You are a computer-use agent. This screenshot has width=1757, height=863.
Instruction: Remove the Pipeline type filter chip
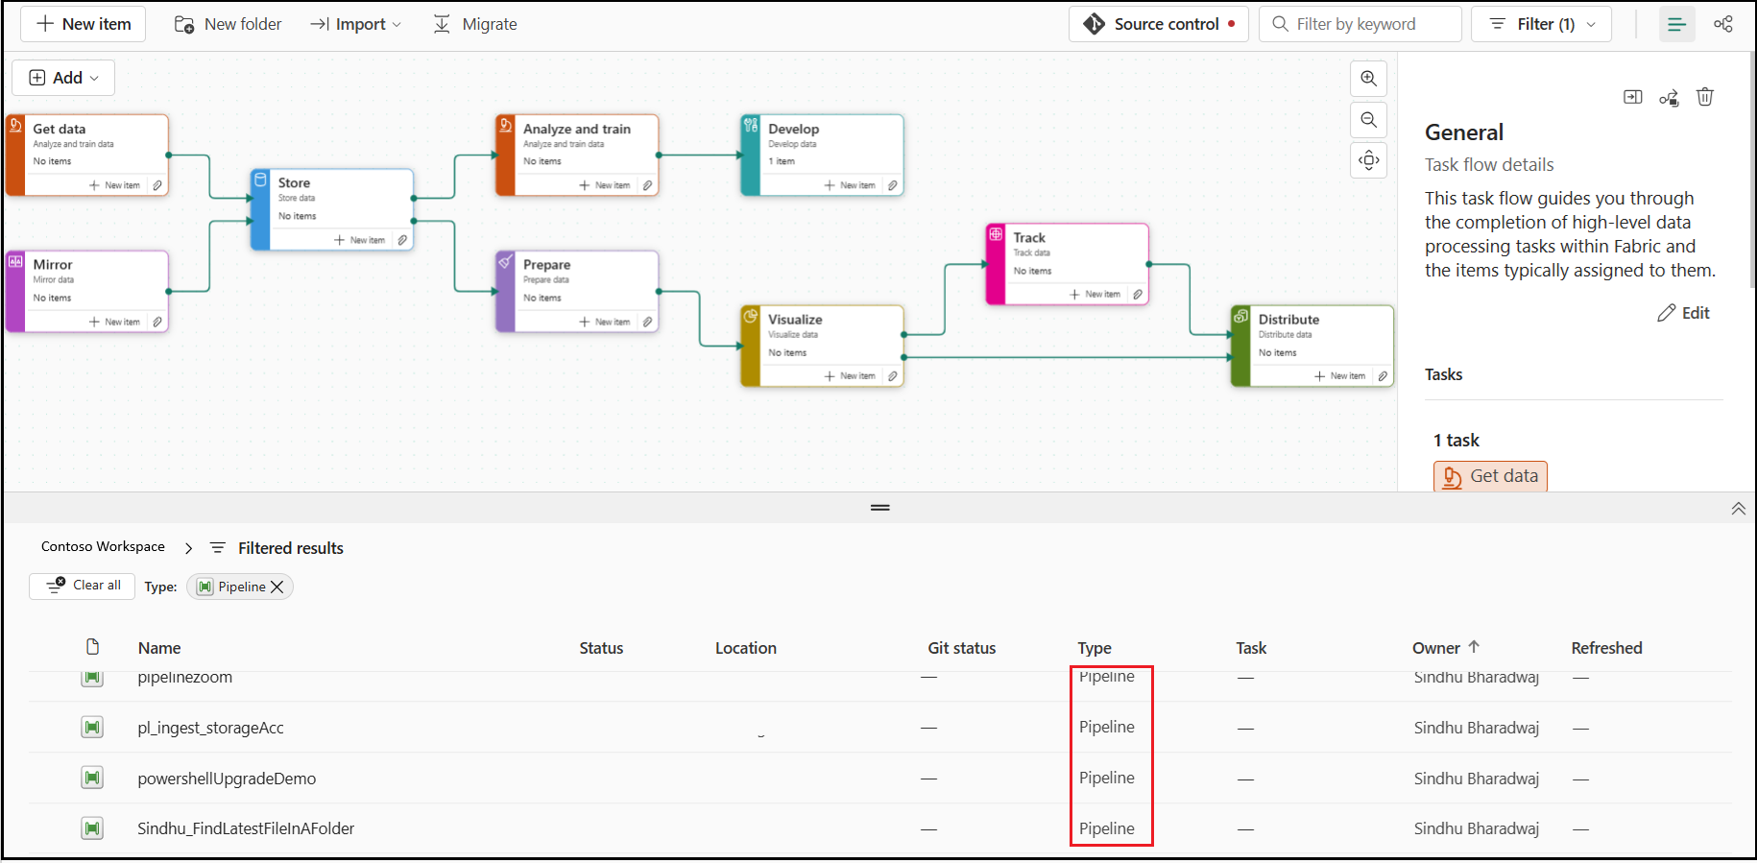277,587
